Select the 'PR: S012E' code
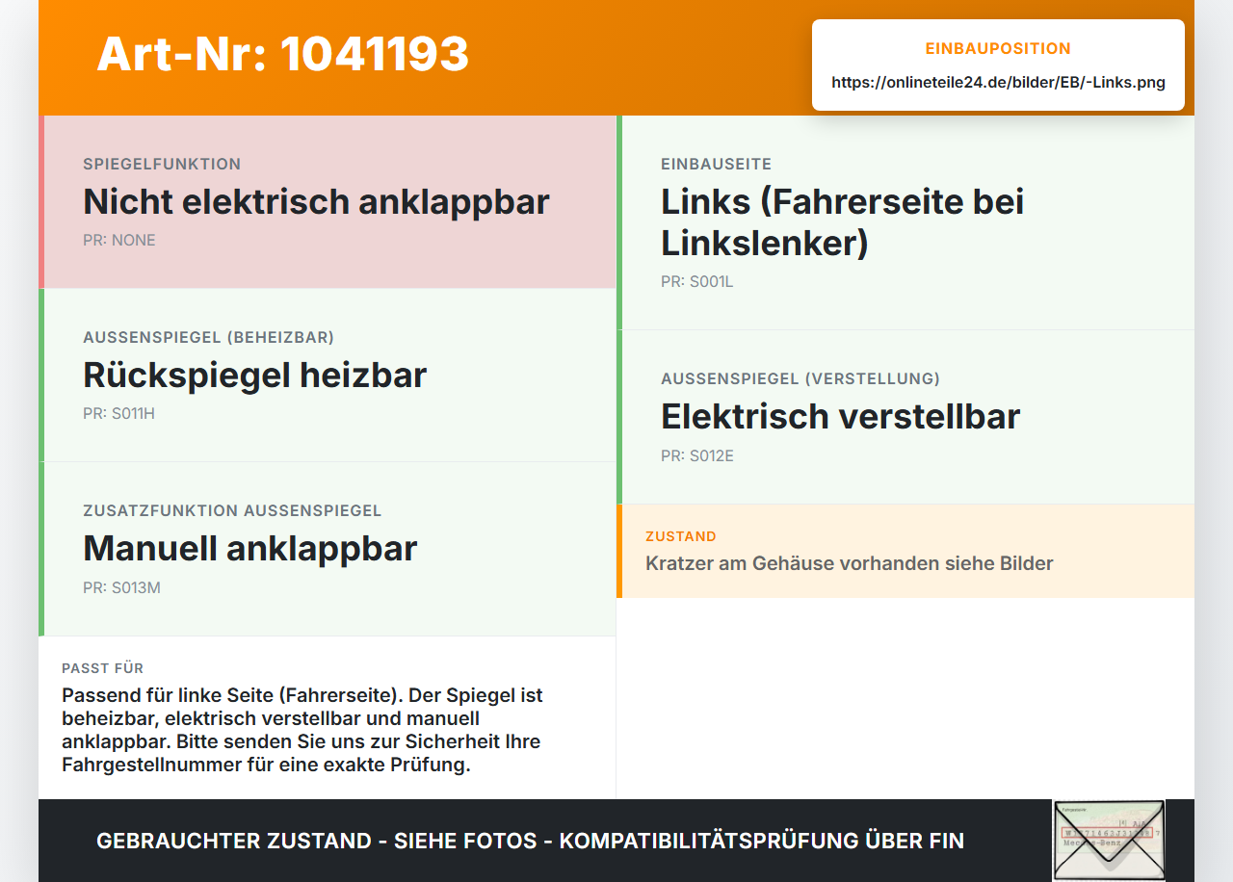This screenshot has width=1233, height=882. click(697, 456)
